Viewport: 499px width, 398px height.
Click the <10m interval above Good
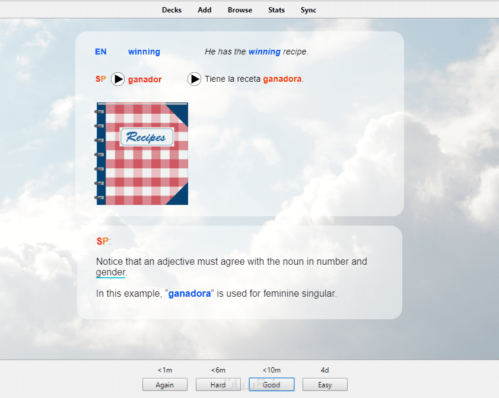click(x=272, y=370)
